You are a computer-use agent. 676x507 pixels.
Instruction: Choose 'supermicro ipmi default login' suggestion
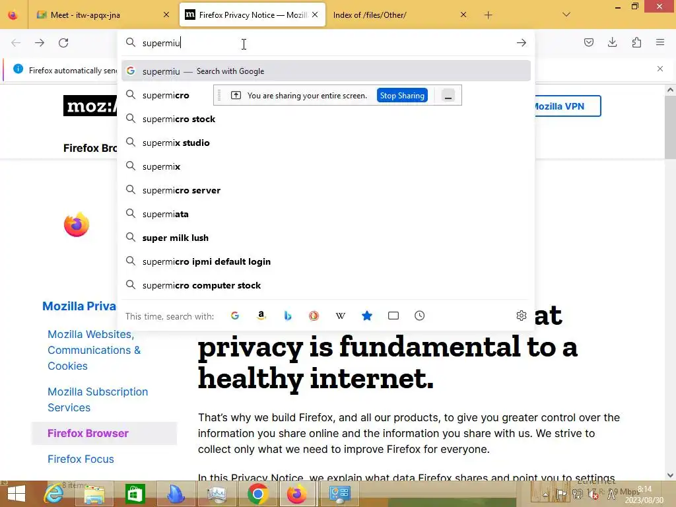pos(326,261)
